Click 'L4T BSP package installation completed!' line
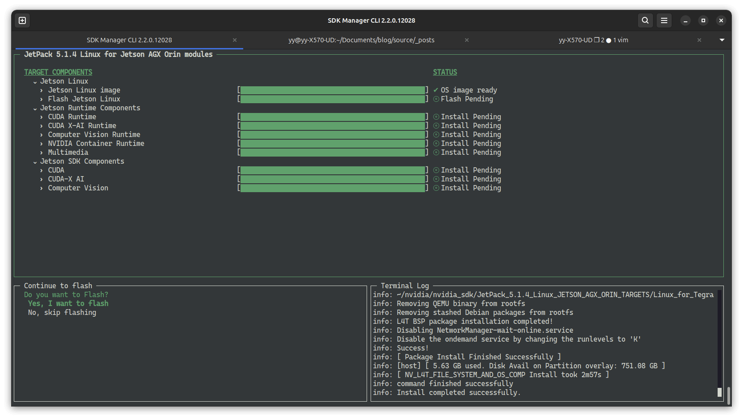This screenshot has width=743, height=419. pos(463,321)
